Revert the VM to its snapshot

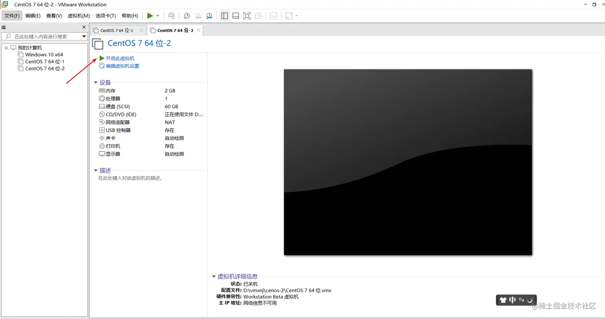coord(198,16)
